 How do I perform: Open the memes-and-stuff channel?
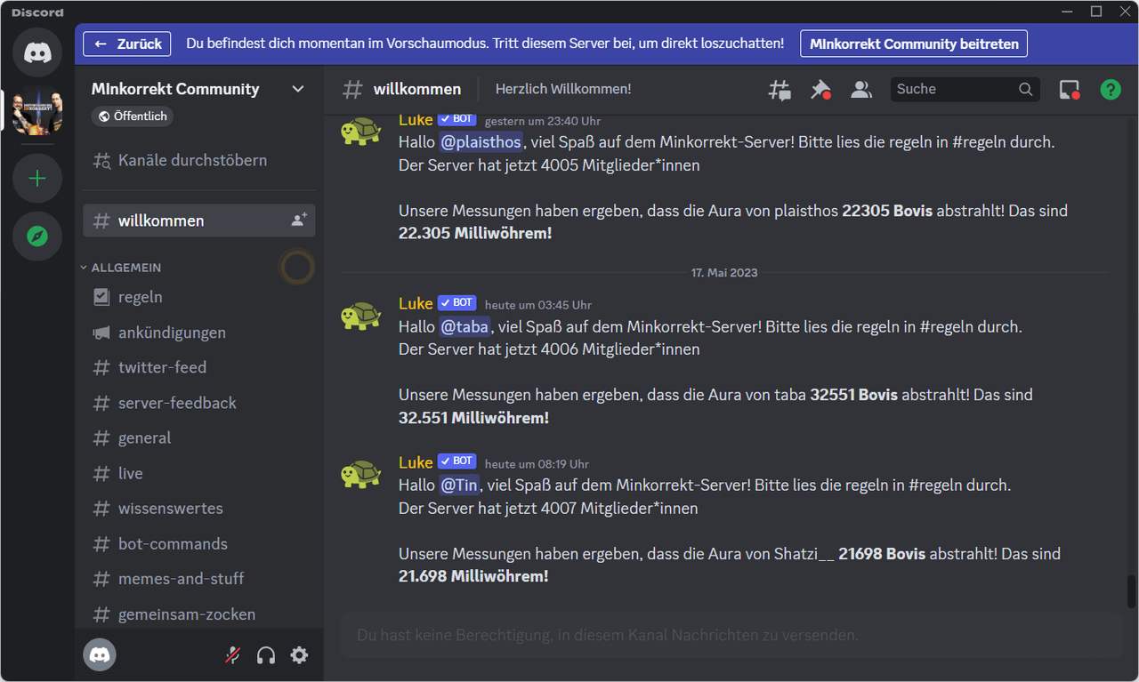coord(199,579)
